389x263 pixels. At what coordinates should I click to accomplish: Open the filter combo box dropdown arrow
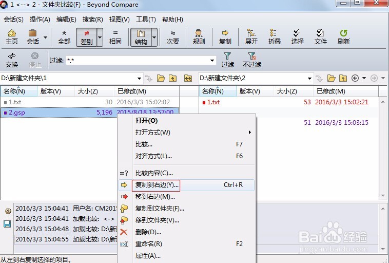coord(212,60)
